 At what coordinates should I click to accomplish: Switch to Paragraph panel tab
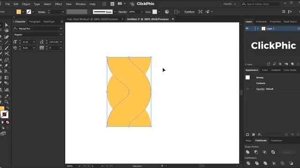coord(35,21)
